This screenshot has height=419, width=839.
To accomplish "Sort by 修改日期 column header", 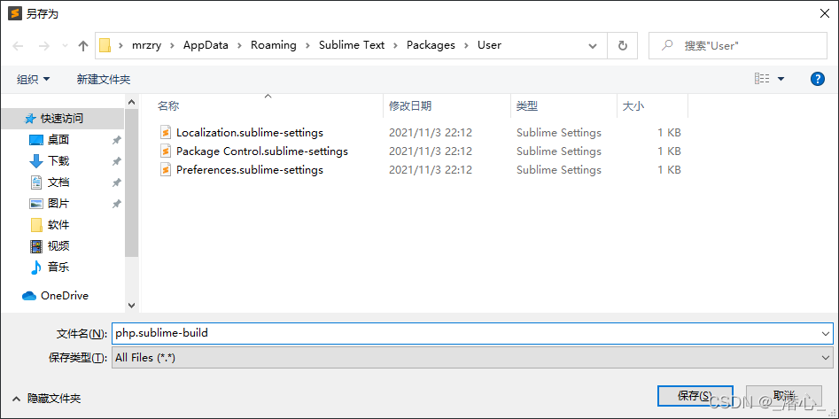I will 410,106.
